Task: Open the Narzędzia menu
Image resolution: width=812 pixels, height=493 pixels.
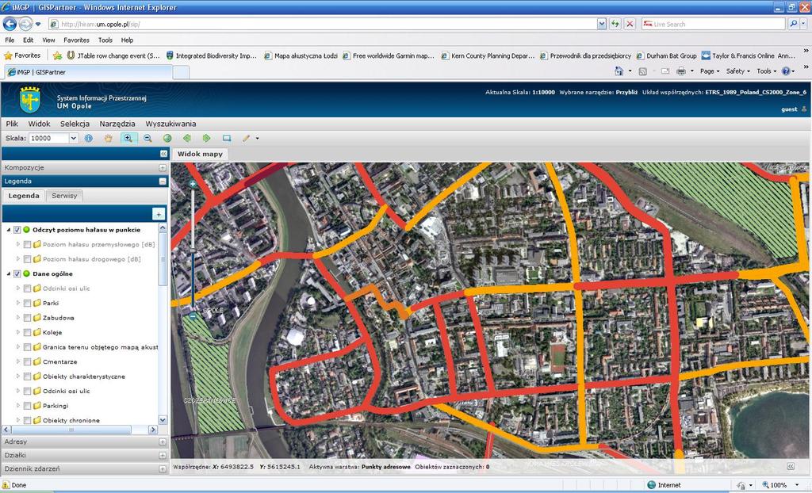Action: point(117,124)
